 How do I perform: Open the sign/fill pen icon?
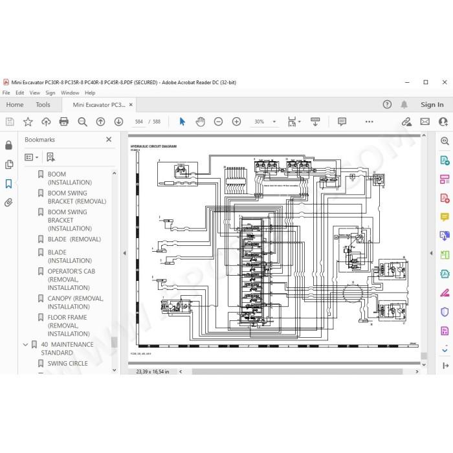pos(406,122)
